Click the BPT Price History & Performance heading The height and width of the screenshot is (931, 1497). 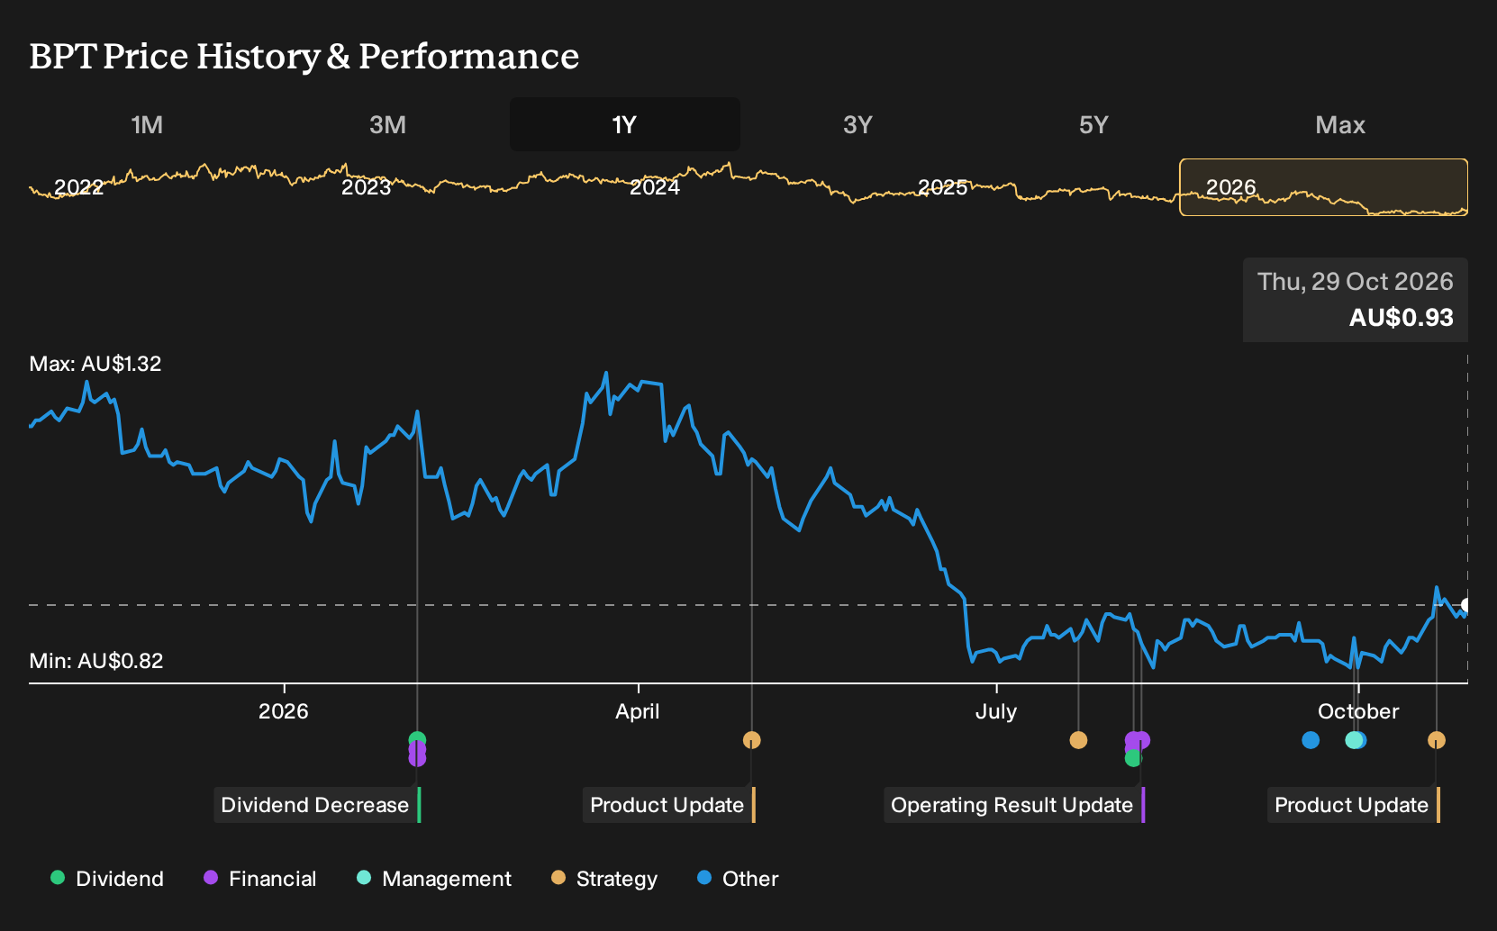304,56
